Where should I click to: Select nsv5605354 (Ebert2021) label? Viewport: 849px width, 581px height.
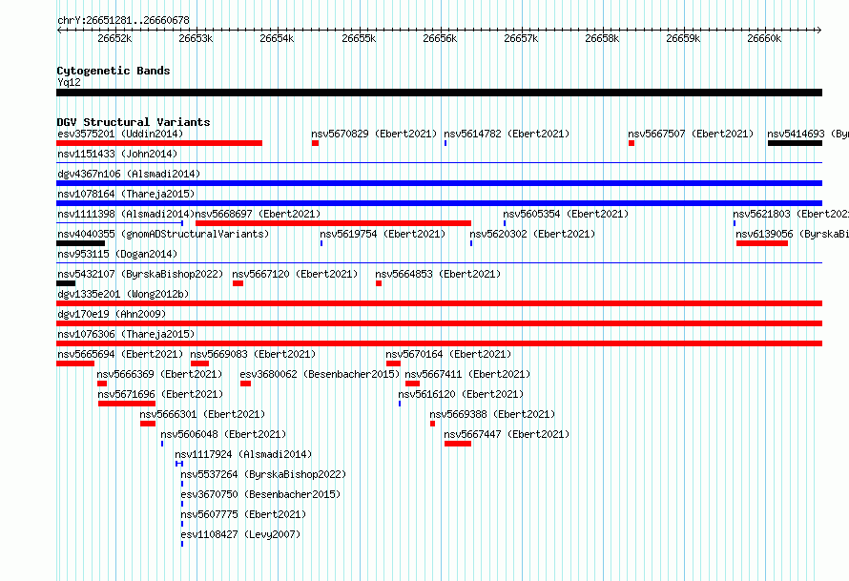566,214
